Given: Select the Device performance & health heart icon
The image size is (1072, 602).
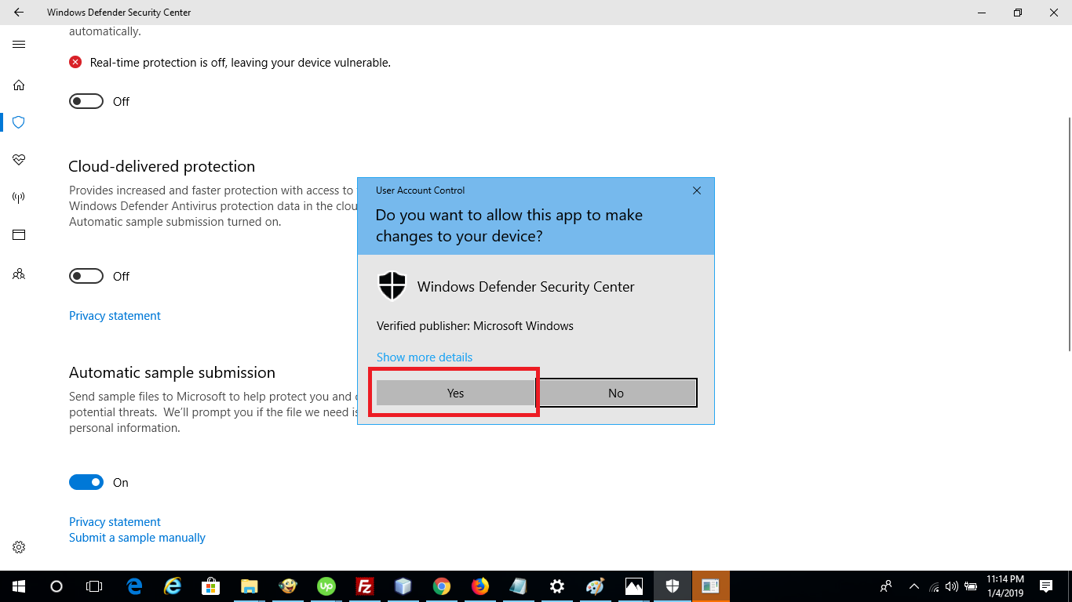Looking at the screenshot, I should click(18, 160).
